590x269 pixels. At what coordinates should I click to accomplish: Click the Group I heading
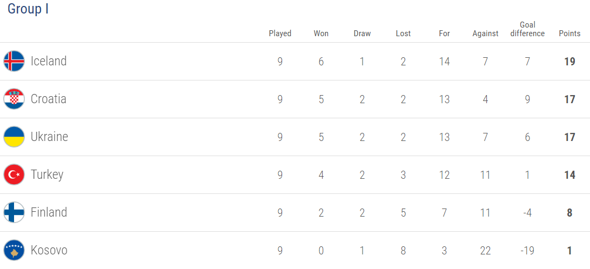(28, 9)
